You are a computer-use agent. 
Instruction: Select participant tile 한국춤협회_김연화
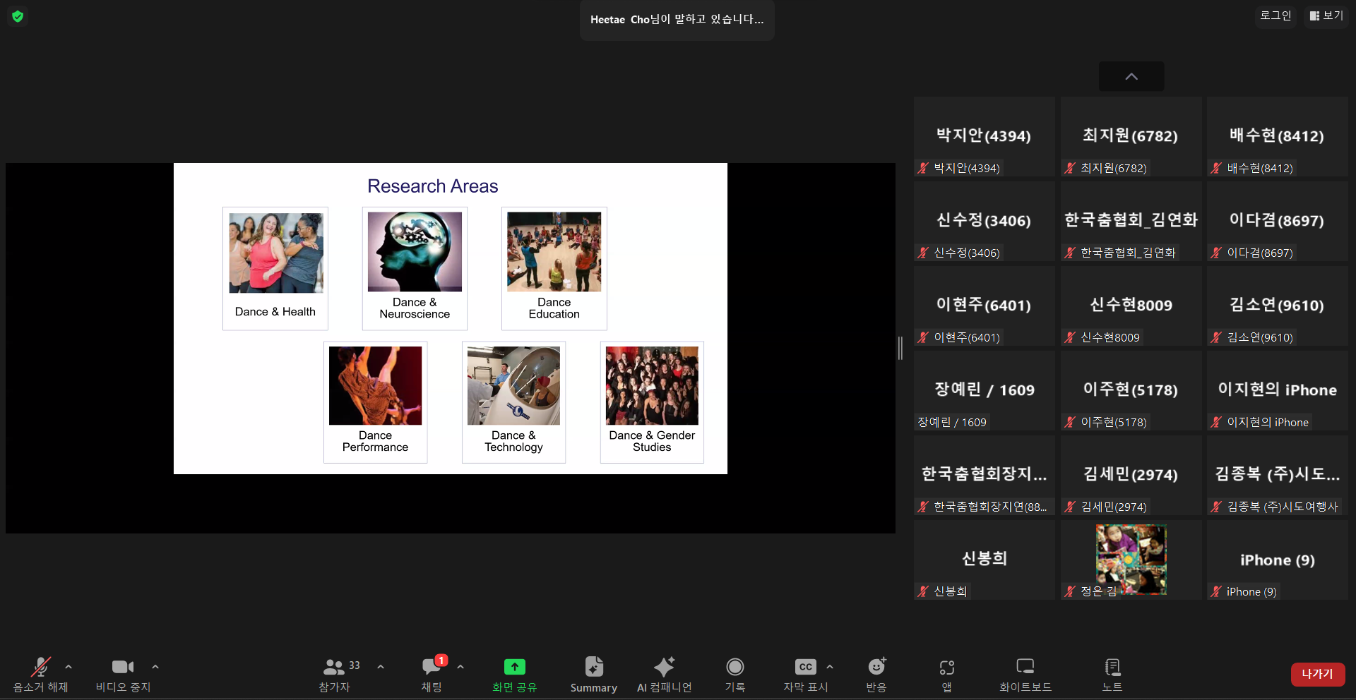tap(1131, 221)
